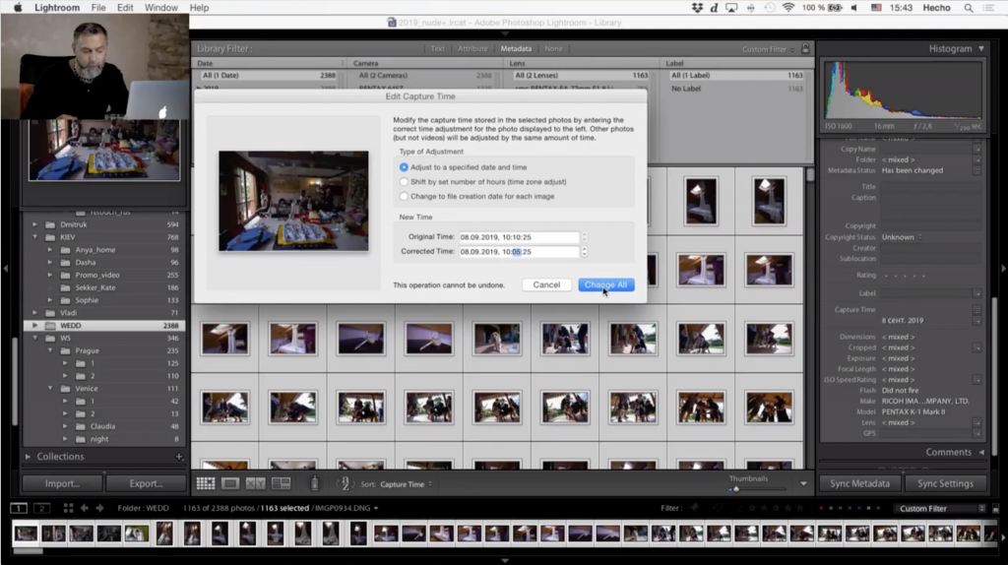Click filmstrip grid shortcut icon
The width and height of the screenshot is (1008, 565).
point(68,508)
